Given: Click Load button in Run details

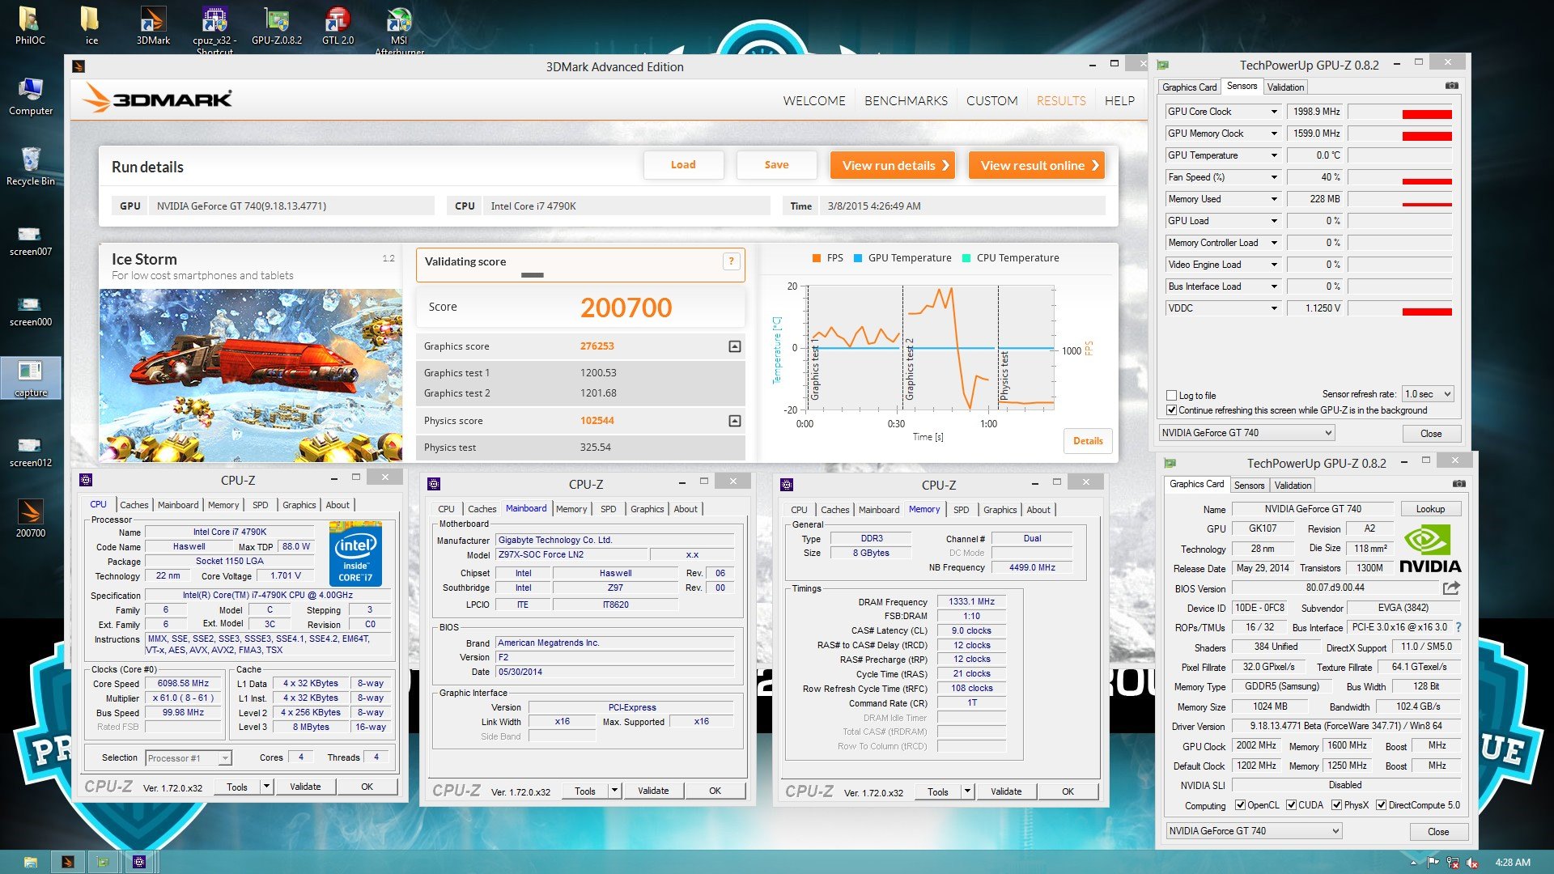Looking at the screenshot, I should [x=683, y=165].
